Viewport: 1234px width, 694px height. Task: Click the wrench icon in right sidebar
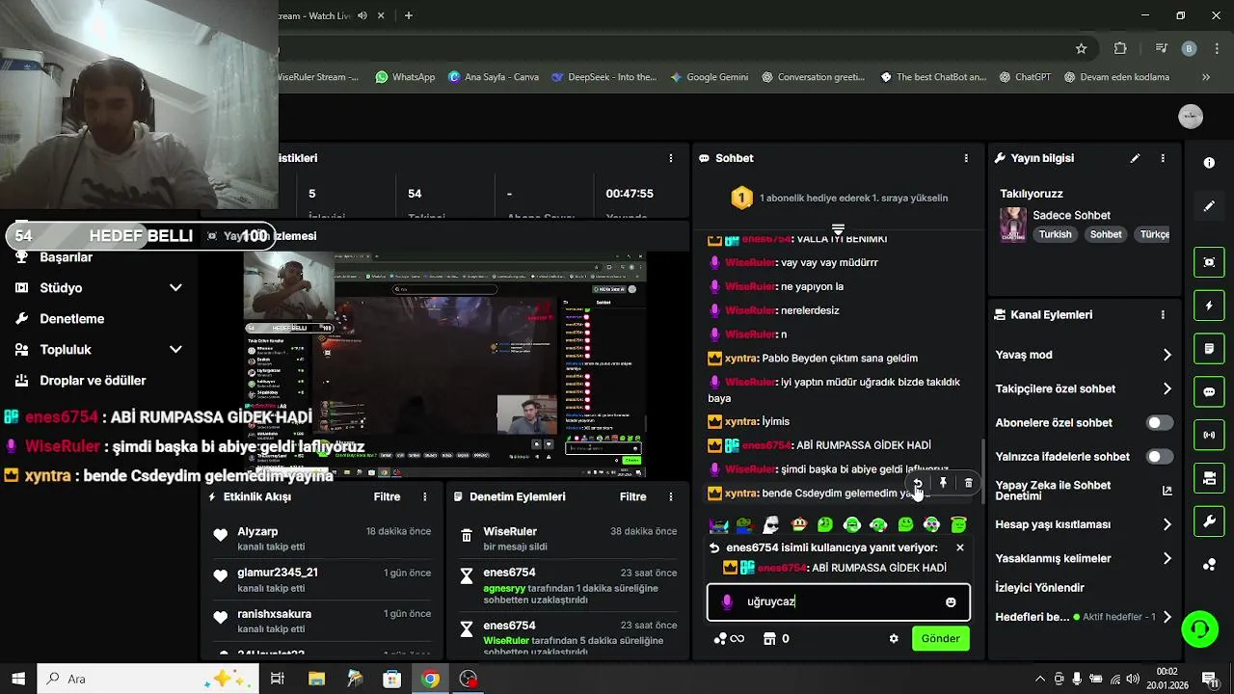click(x=1209, y=521)
